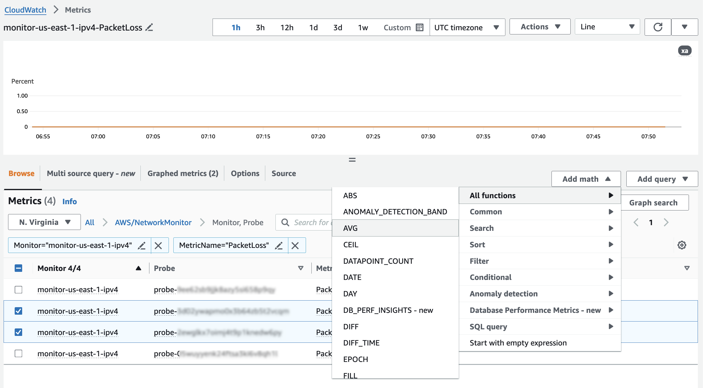Remove the MetricName="PacketLoss" filter

[x=295, y=245]
